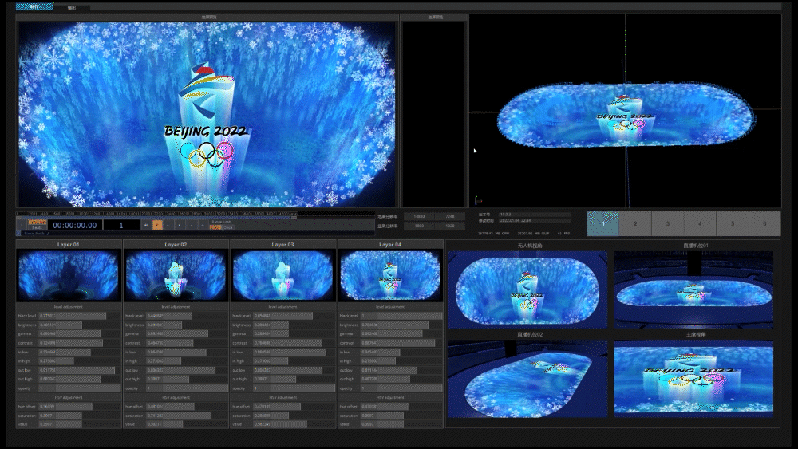Viewport: 798px width, 449px height.
Task: Click the Layer 01 level adjustment heading
Action: [x=68, y=306]
